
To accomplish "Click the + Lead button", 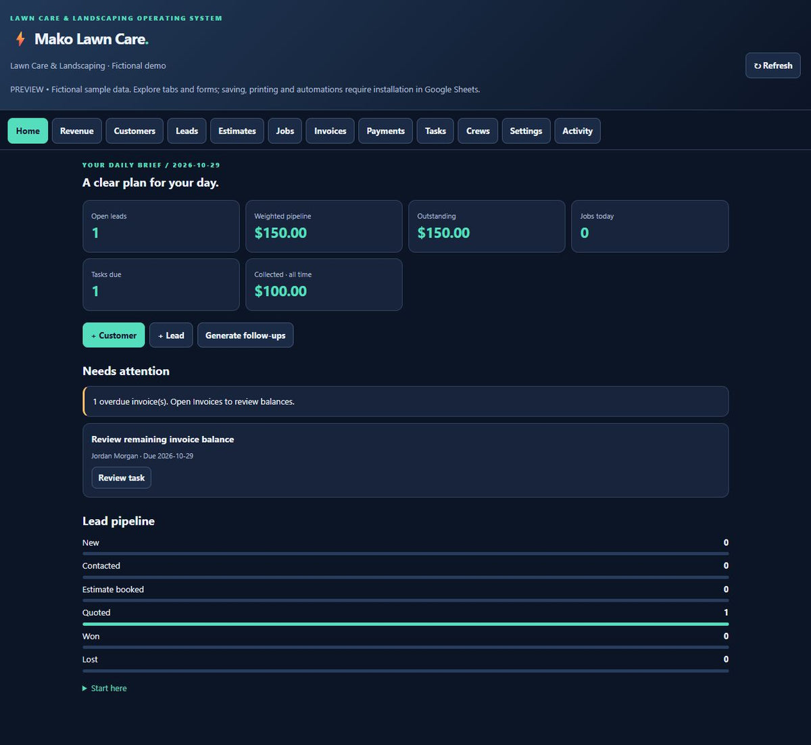I will pyautogui.click(x=171, y=335).
